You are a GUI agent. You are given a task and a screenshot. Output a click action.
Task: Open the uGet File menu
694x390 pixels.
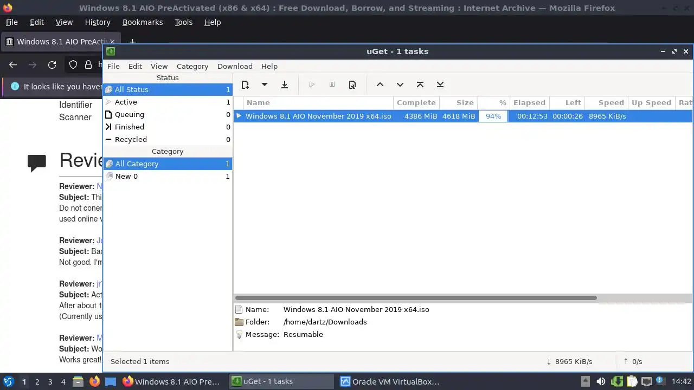click(113, 66)
